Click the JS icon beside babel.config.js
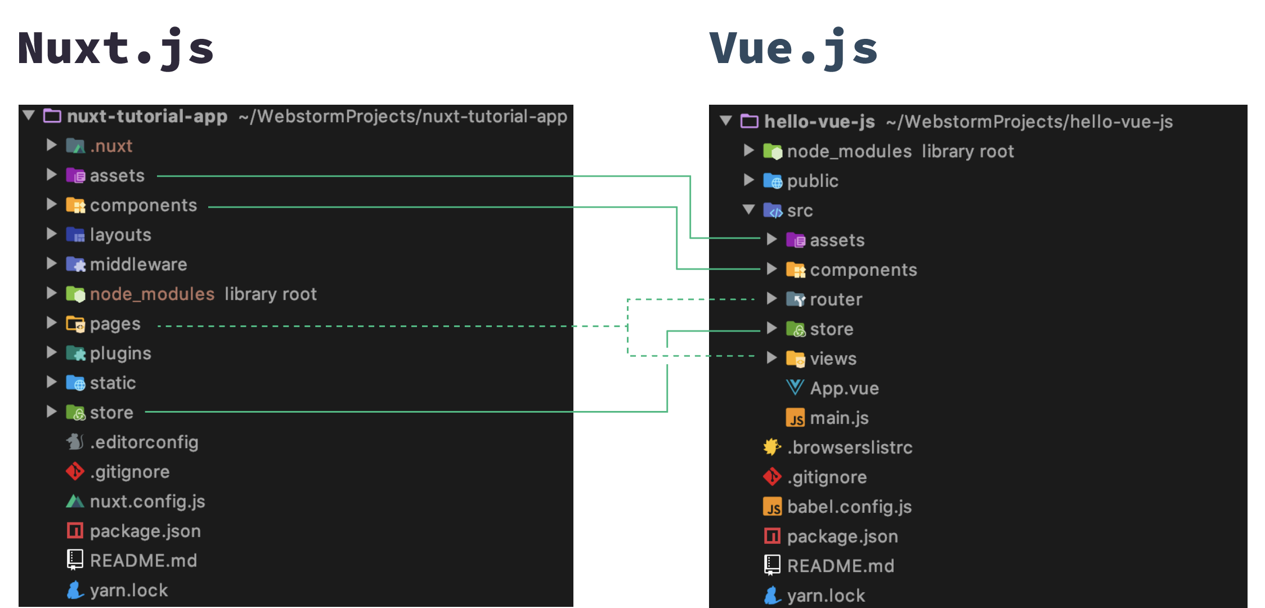The width and height of the screenshot is (1265, 608). pos(772,507)
